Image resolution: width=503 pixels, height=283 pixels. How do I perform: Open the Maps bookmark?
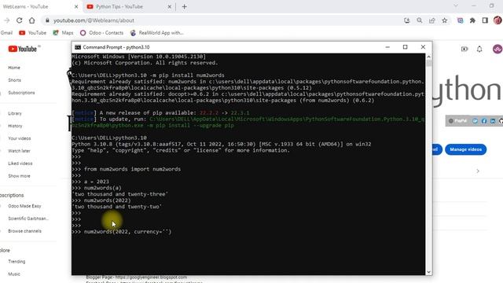point(63,33)
